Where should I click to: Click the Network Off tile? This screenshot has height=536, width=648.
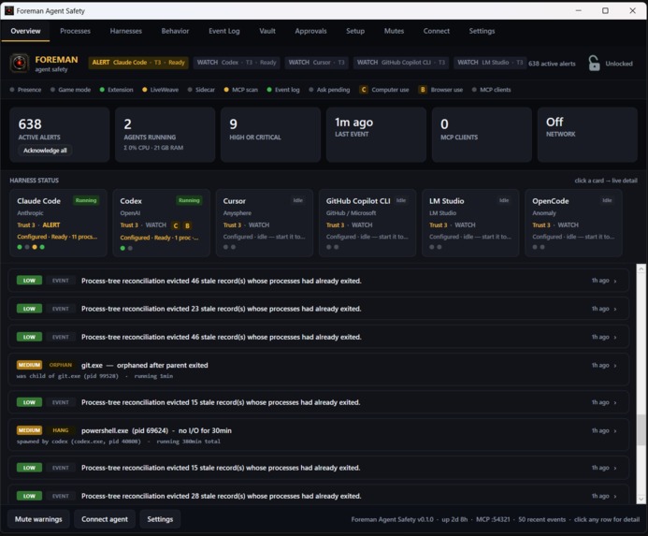point(587,135)
